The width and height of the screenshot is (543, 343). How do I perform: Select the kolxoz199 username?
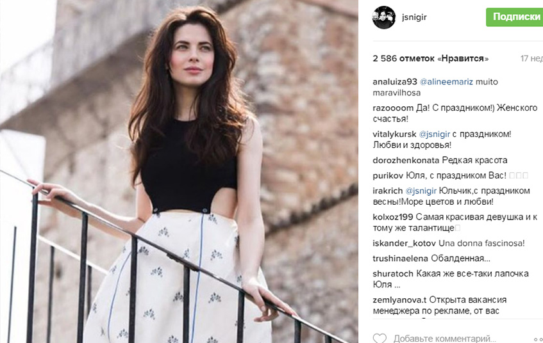(393, 217)
